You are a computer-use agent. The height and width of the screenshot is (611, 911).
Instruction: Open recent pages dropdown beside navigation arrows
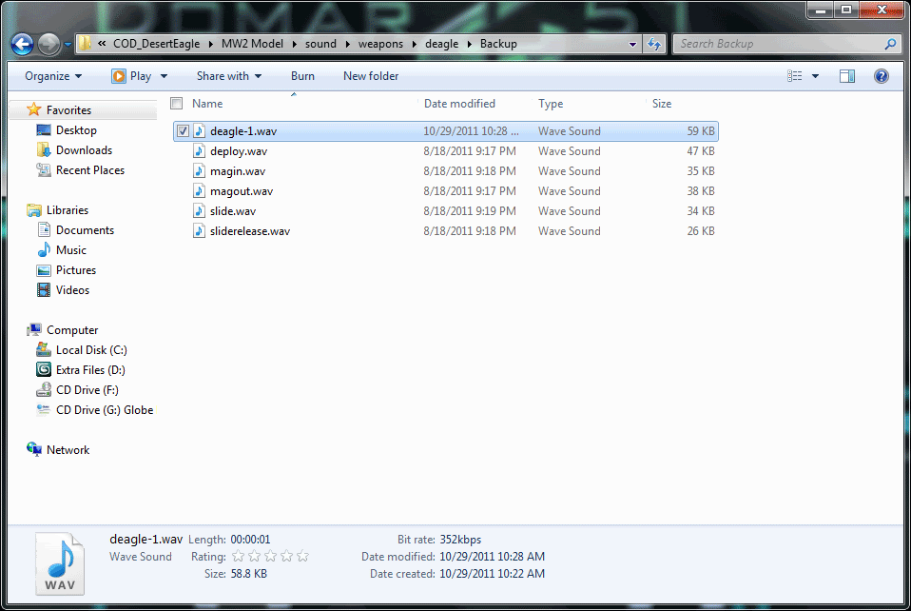[x=68, y=44]
